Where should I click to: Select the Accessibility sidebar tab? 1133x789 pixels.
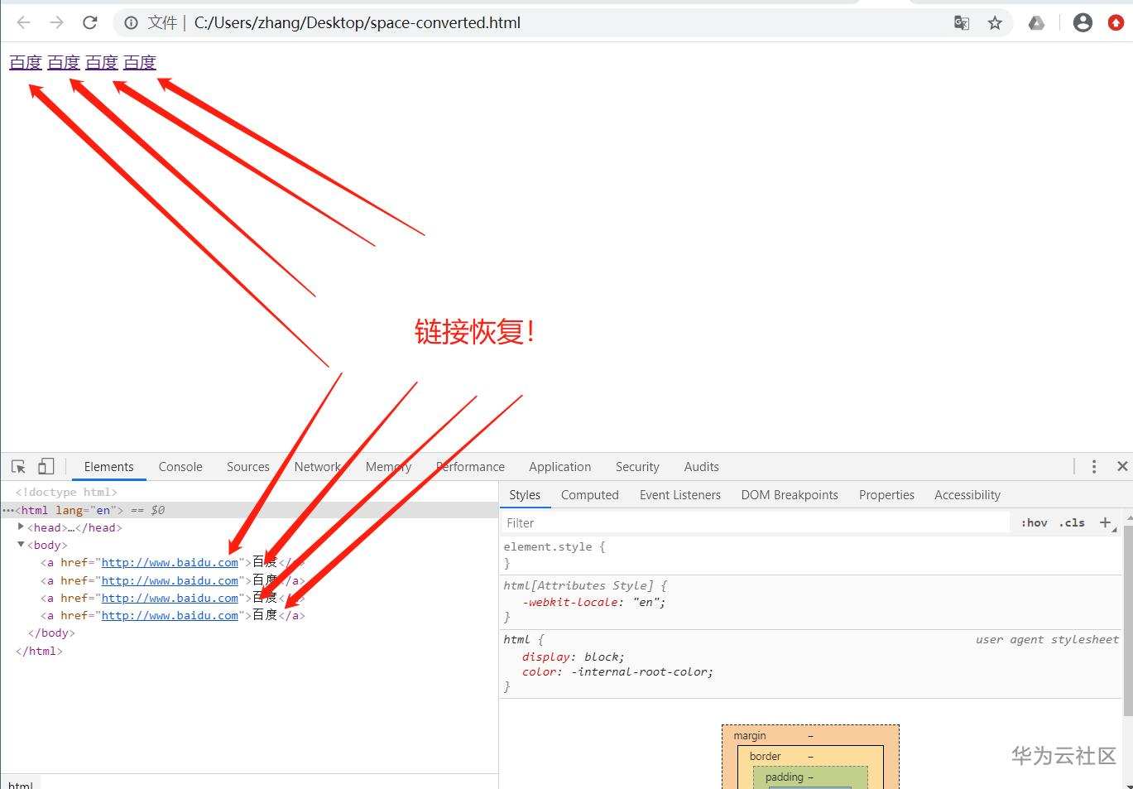click(967, 495)
